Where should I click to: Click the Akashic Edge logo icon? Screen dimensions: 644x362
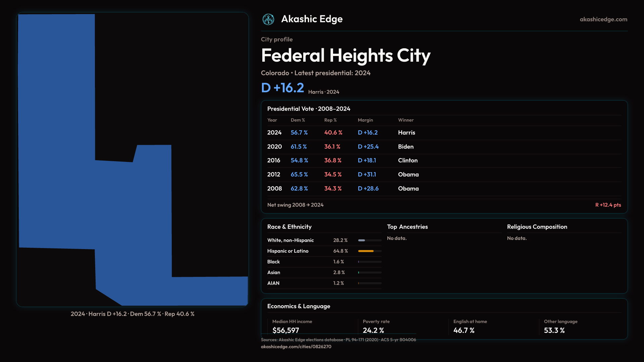[268, 19]
